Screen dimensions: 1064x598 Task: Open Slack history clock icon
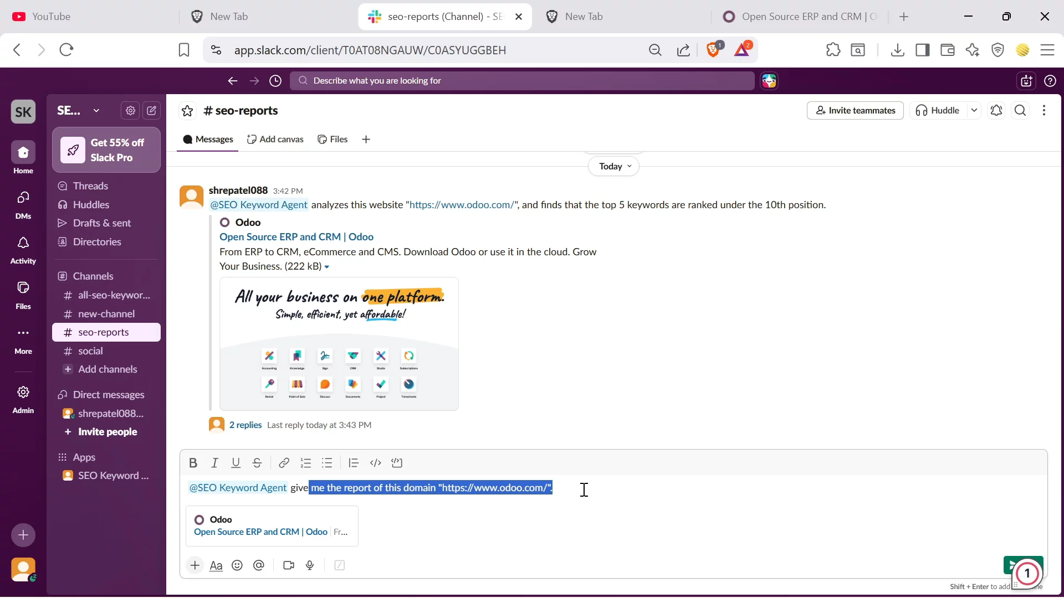click(x=275, y=81)
